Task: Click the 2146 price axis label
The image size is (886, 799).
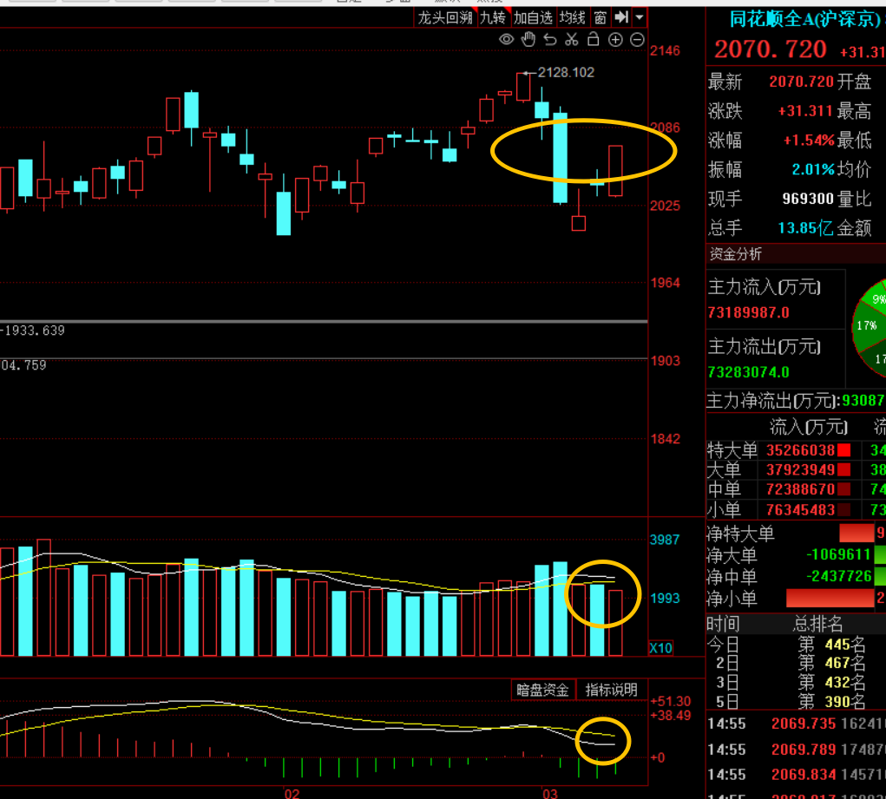Action: [x=665, y=51]
